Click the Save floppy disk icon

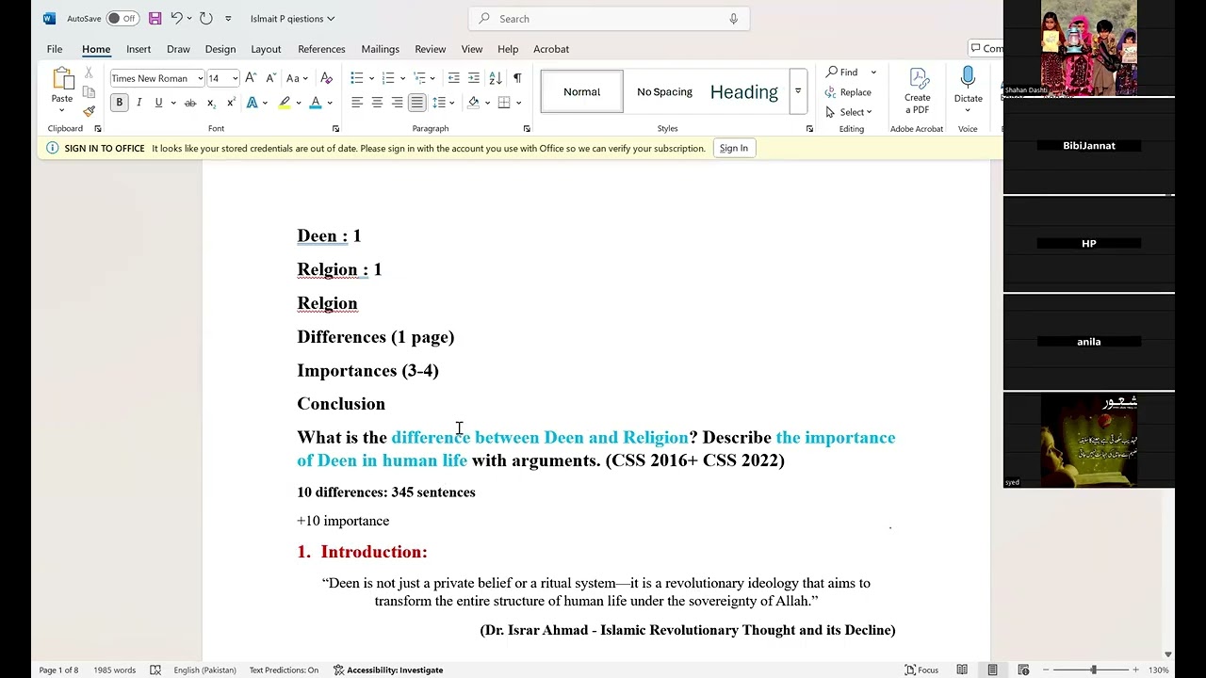click(x=155, y=18)
